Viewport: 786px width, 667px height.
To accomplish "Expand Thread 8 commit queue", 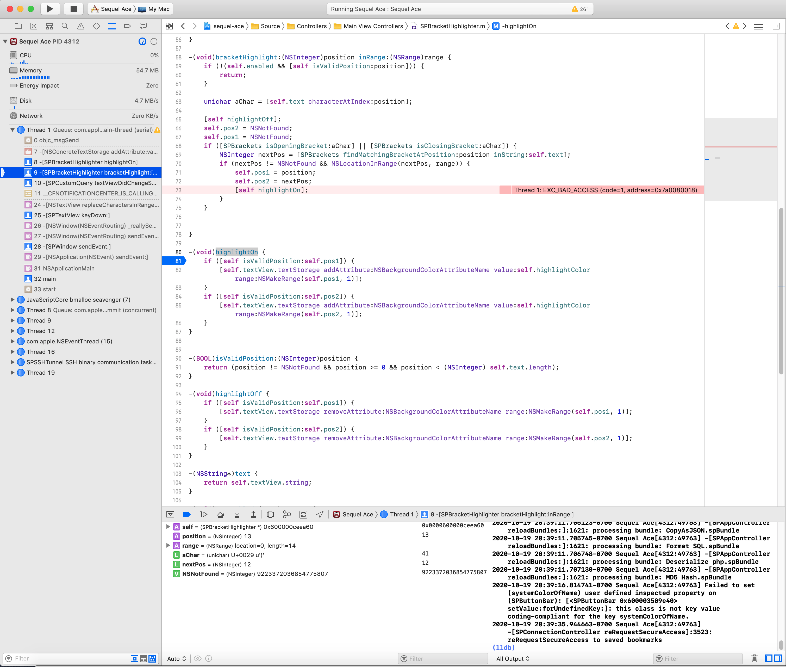I will (x=13, y=310).
